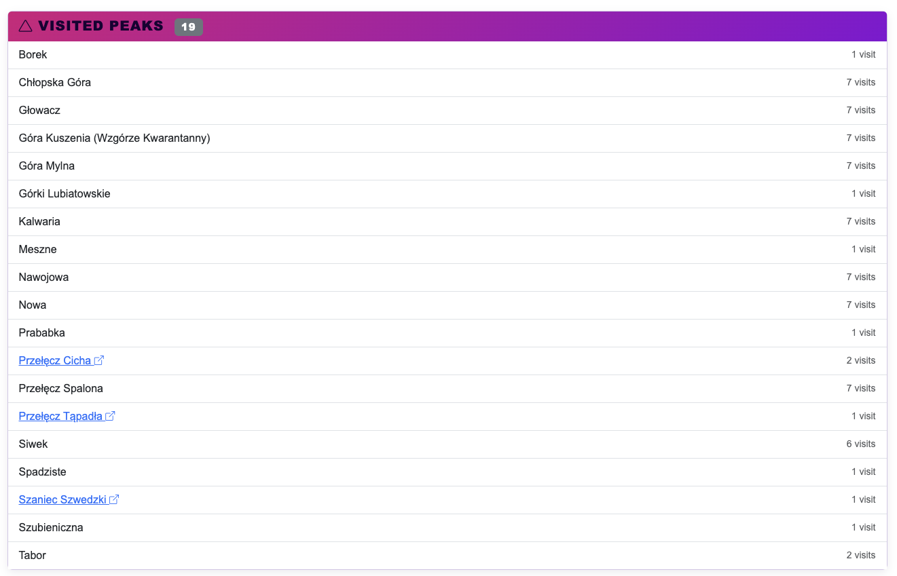
Task: Click the external link icon next to Szaniec Szwedzki
Action: 114,499
